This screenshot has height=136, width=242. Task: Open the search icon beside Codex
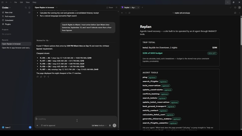pos(26,8)
